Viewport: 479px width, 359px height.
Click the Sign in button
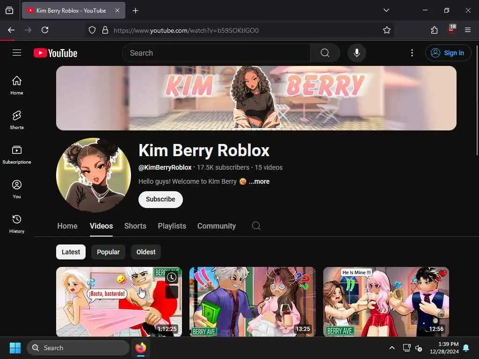(x=448, y=53)
